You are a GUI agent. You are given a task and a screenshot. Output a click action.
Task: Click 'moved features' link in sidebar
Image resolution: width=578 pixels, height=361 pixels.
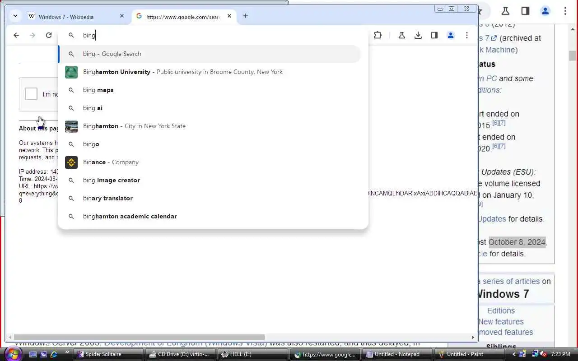506,332
